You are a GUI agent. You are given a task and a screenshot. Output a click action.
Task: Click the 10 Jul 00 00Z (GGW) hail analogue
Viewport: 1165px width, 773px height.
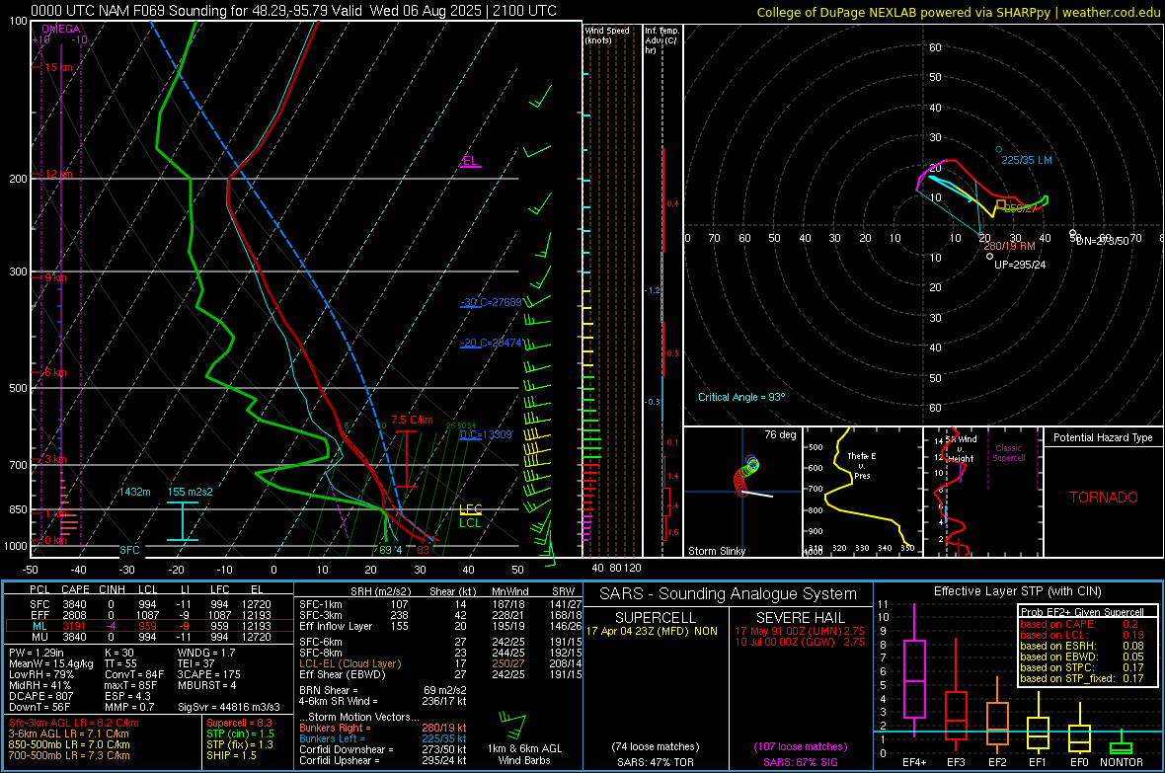(800, 642)
